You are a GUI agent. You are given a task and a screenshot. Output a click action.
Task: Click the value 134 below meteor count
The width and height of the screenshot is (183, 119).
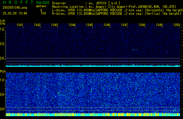tap(43, 13)
